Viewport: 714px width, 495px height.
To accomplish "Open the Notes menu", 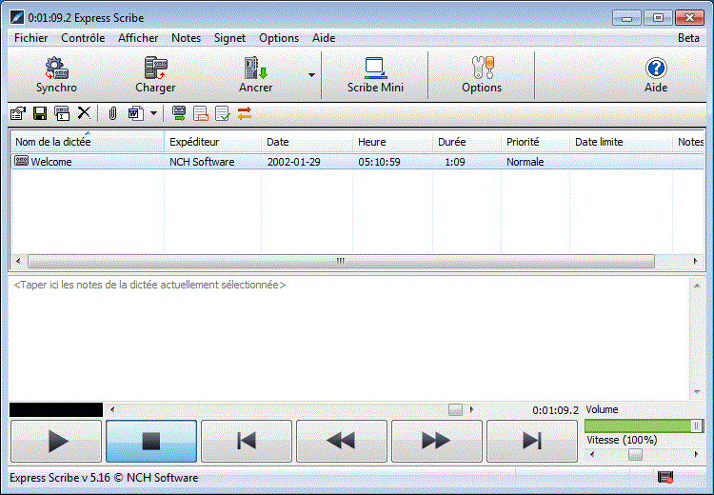I will click(x=186, y=38).
